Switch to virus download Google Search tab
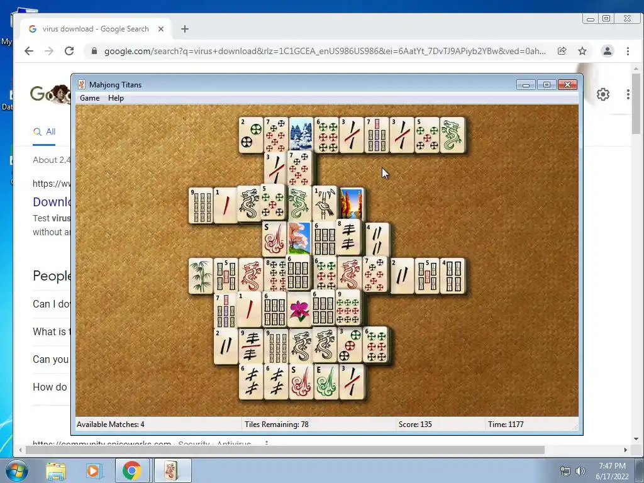The height and width of the screenshot is (483, 644). [96, 29]
